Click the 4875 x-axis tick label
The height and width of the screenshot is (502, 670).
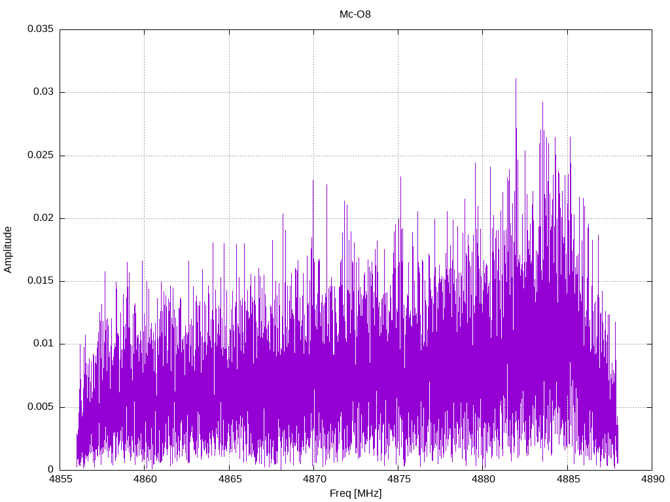pyautogui.click(x=398, y=480)
